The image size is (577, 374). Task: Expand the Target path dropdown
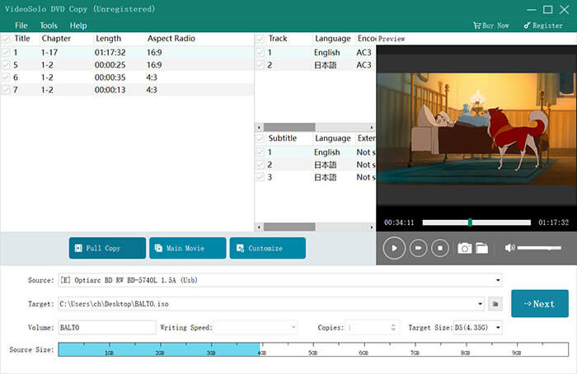[x=478, y=304]
